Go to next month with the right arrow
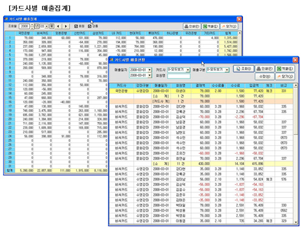This screenshot has height=231, width=303. [x=66, y=26]
